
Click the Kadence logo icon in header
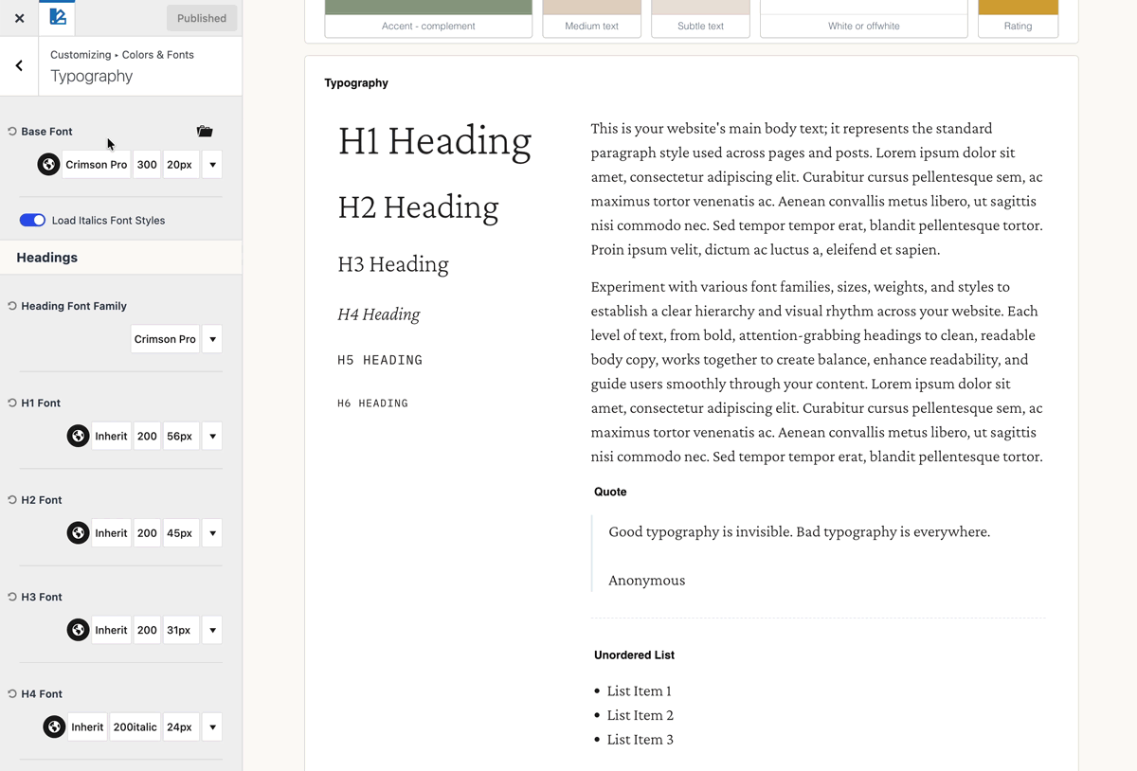tap(57, 18)
